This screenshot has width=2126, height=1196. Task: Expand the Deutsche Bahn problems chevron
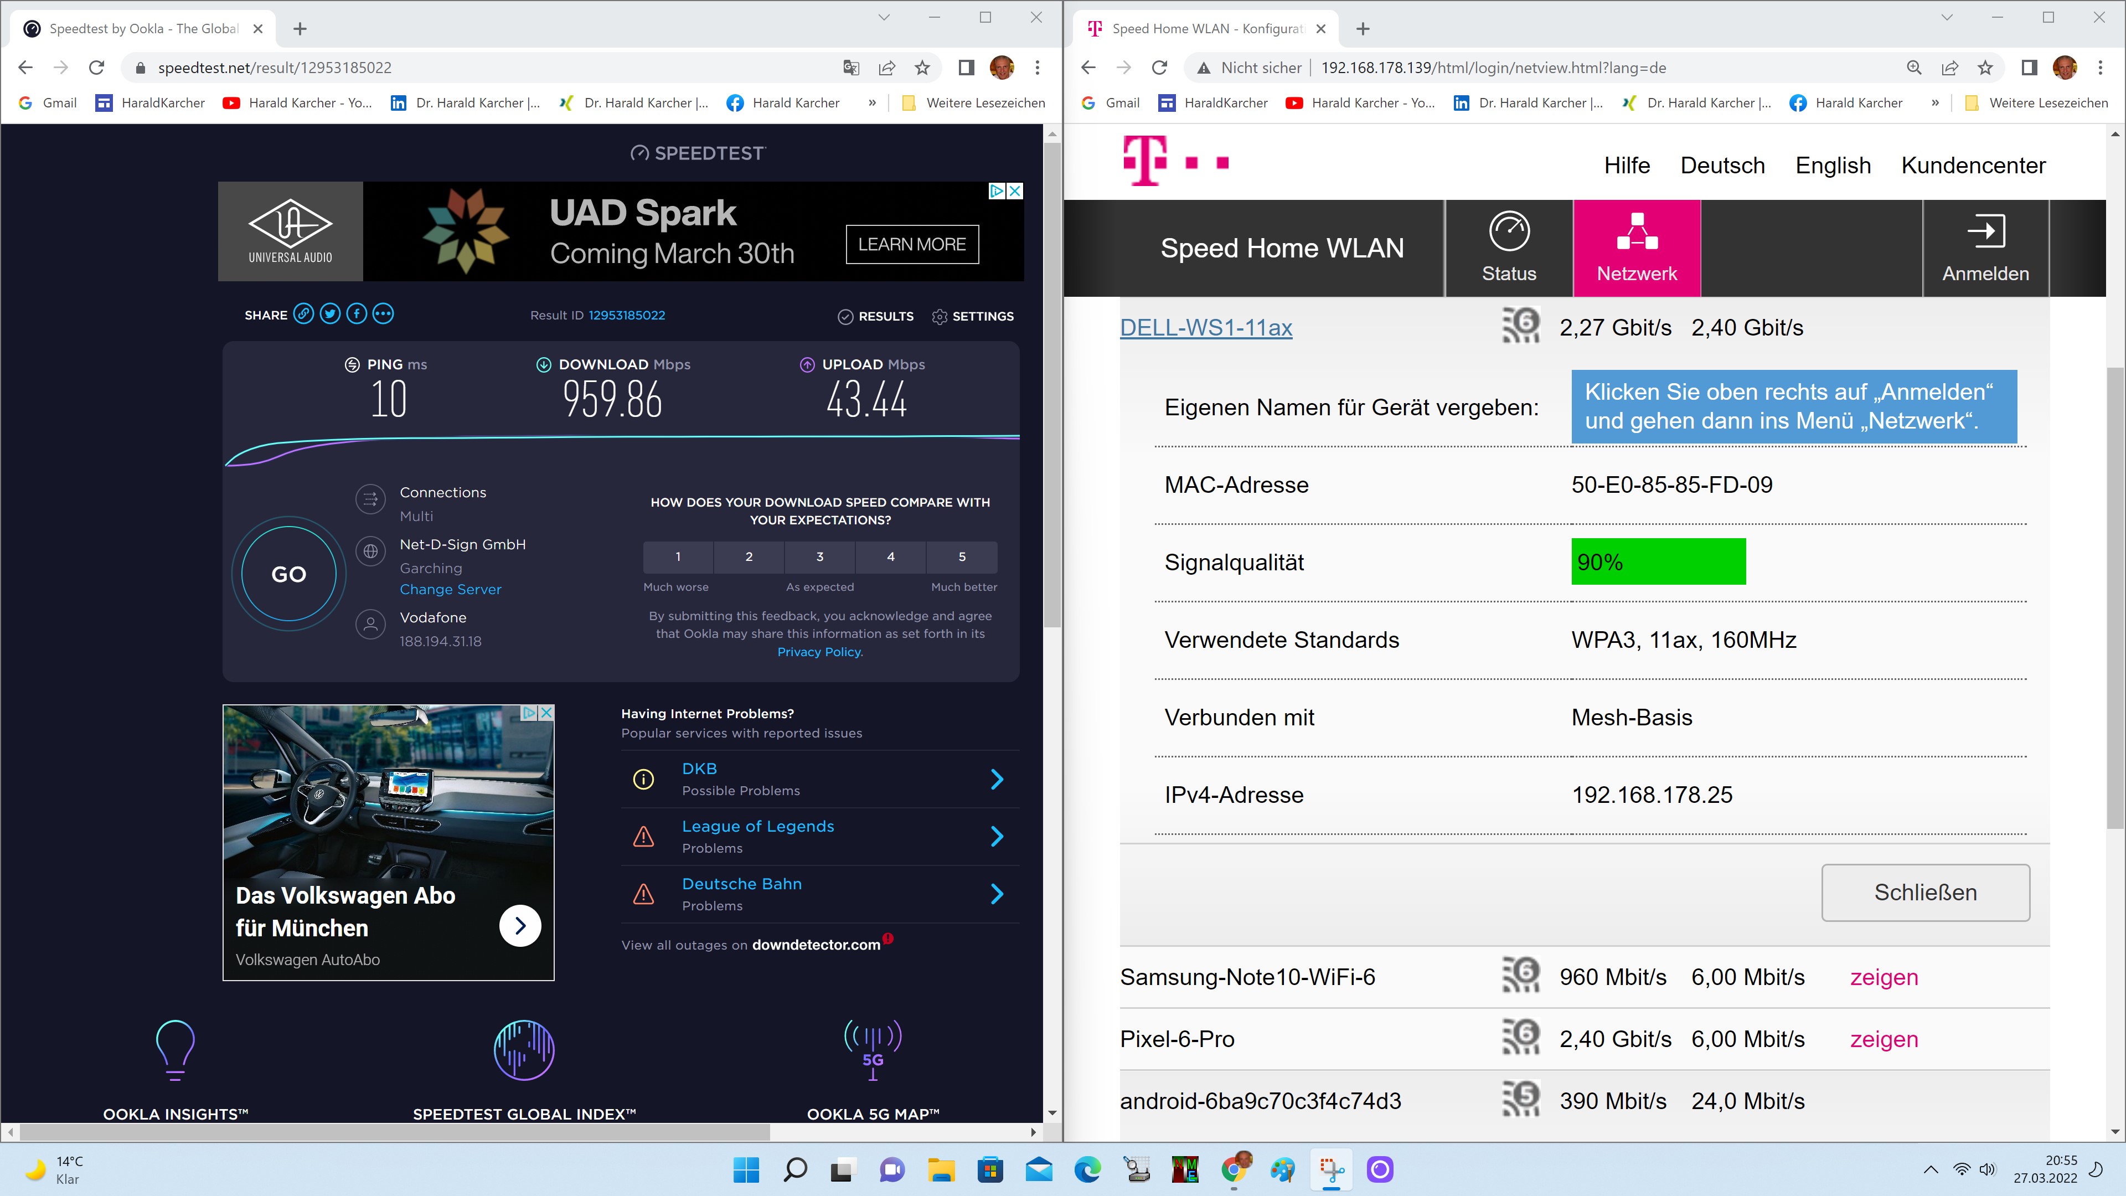pos(997,893)
